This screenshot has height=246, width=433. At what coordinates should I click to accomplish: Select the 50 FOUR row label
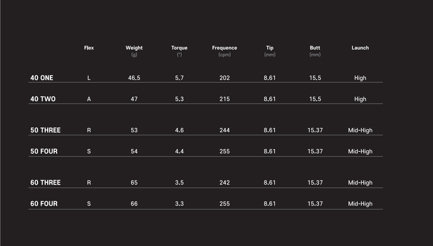click(x=44, y=152)
